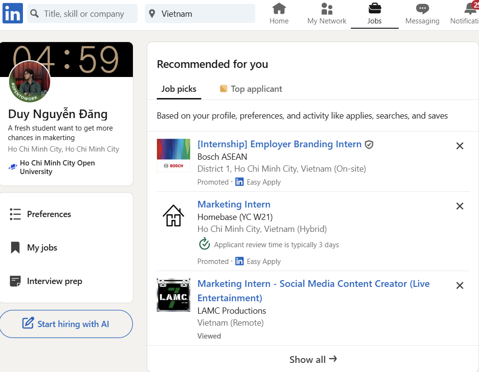Open Interview prep in the sidebar
This screenshot has width=479, height=372.
[x=54, y=281]
